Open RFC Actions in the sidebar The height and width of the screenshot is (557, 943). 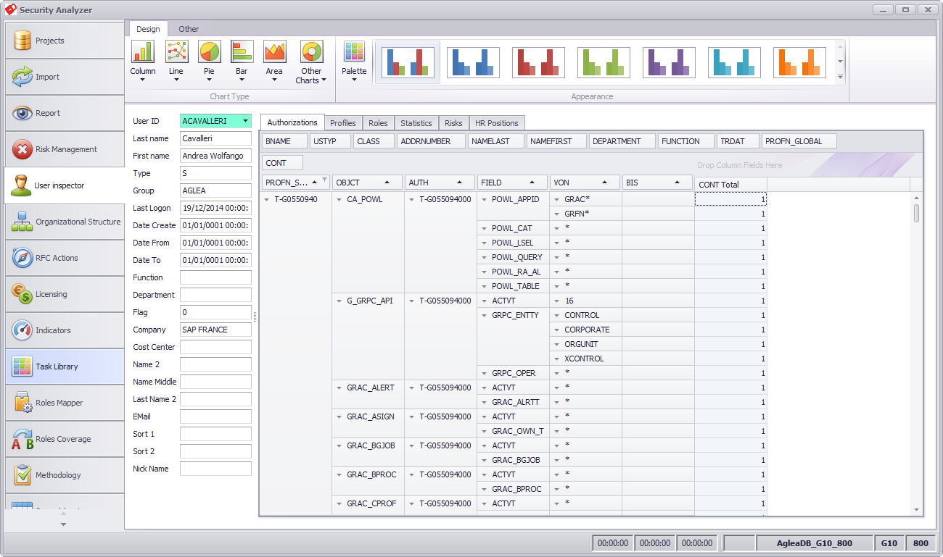pos(64,258)
